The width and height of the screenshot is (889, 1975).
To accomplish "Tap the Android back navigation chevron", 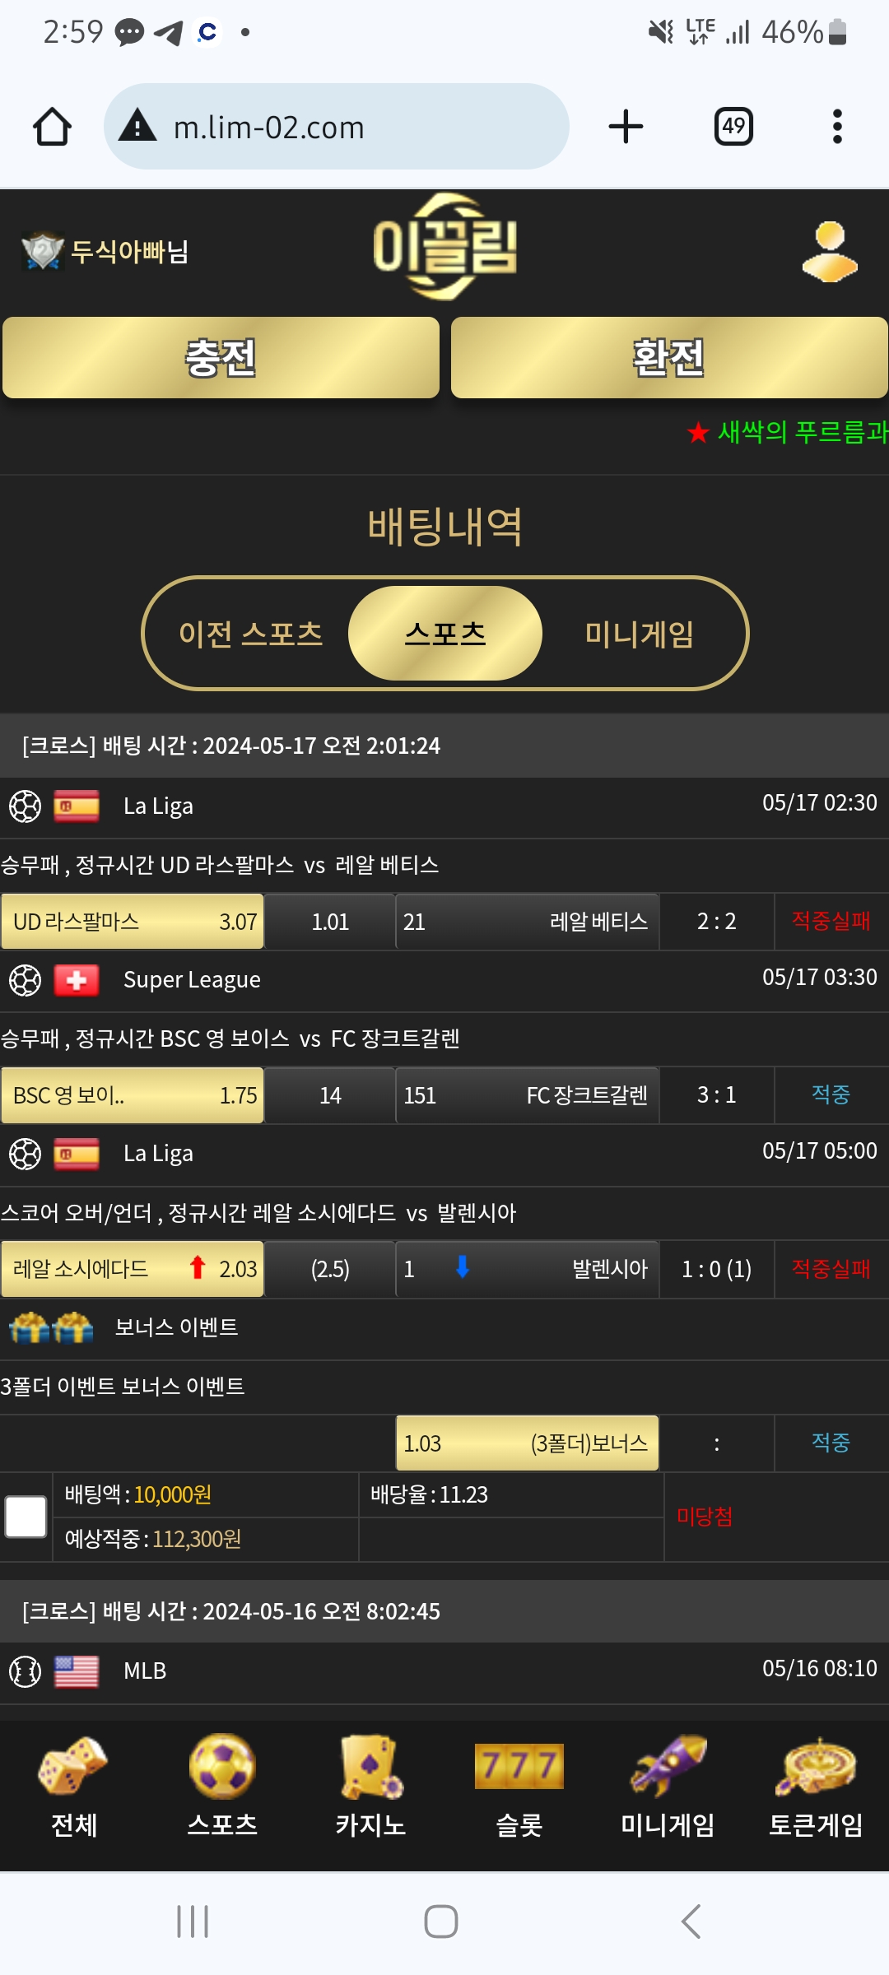I will click(x=691, y=1922).
